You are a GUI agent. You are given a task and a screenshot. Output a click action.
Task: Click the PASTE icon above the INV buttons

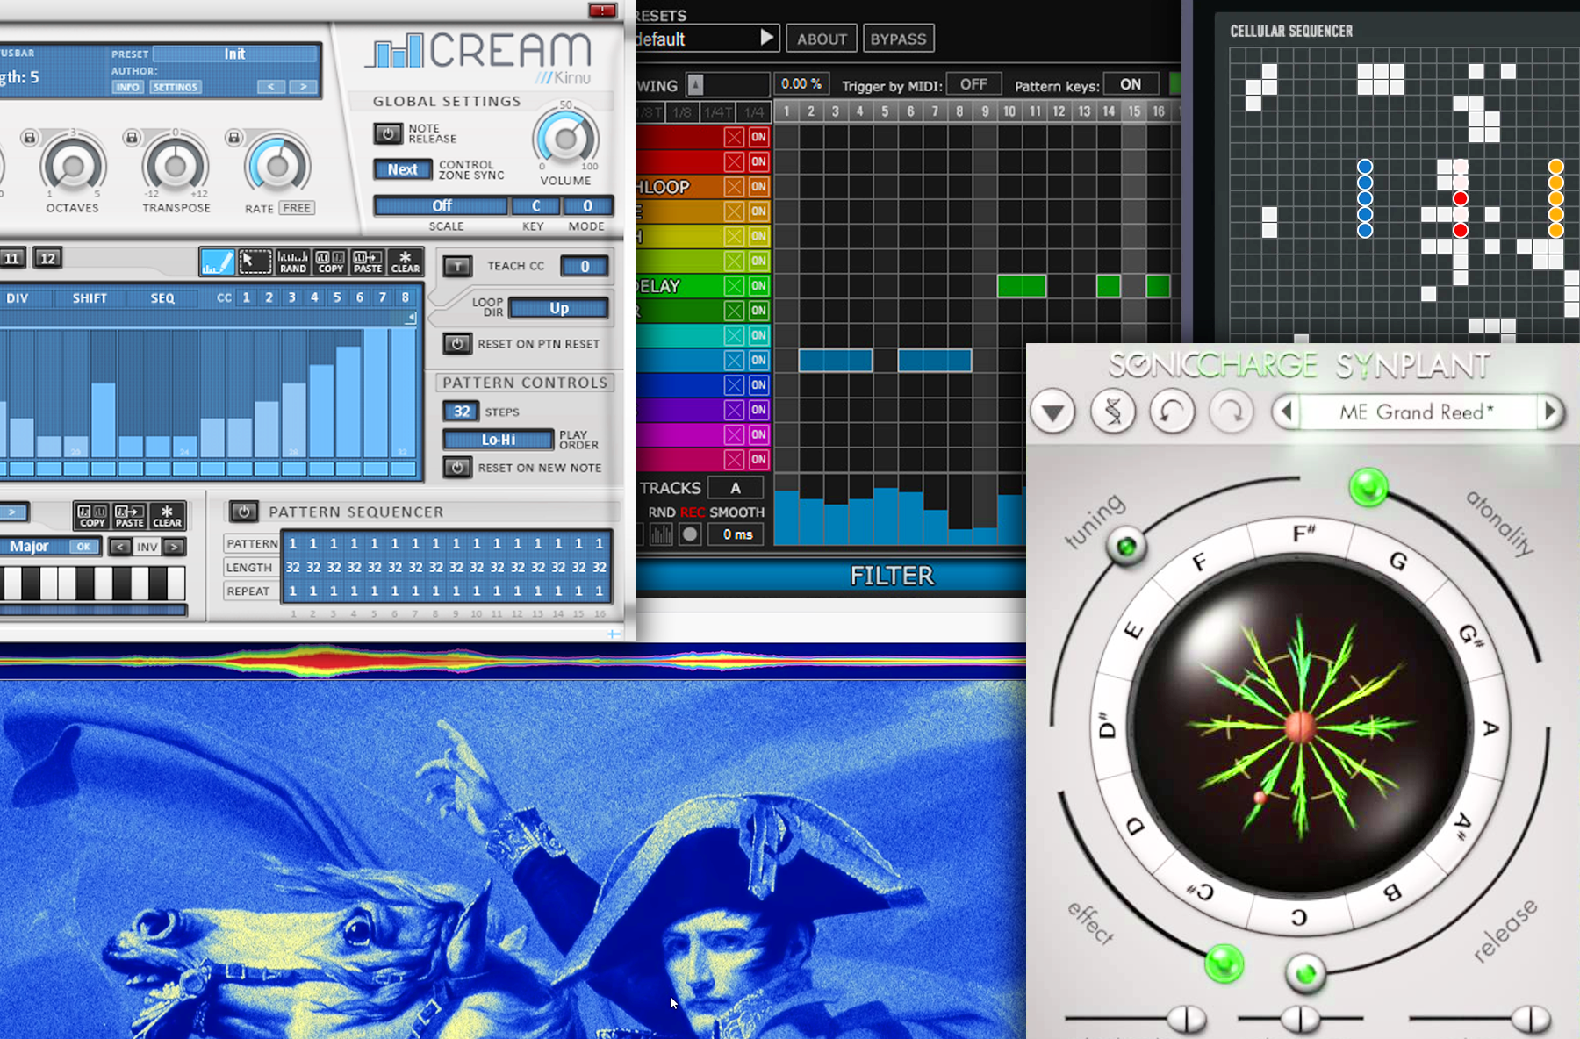tap(129, 515)
